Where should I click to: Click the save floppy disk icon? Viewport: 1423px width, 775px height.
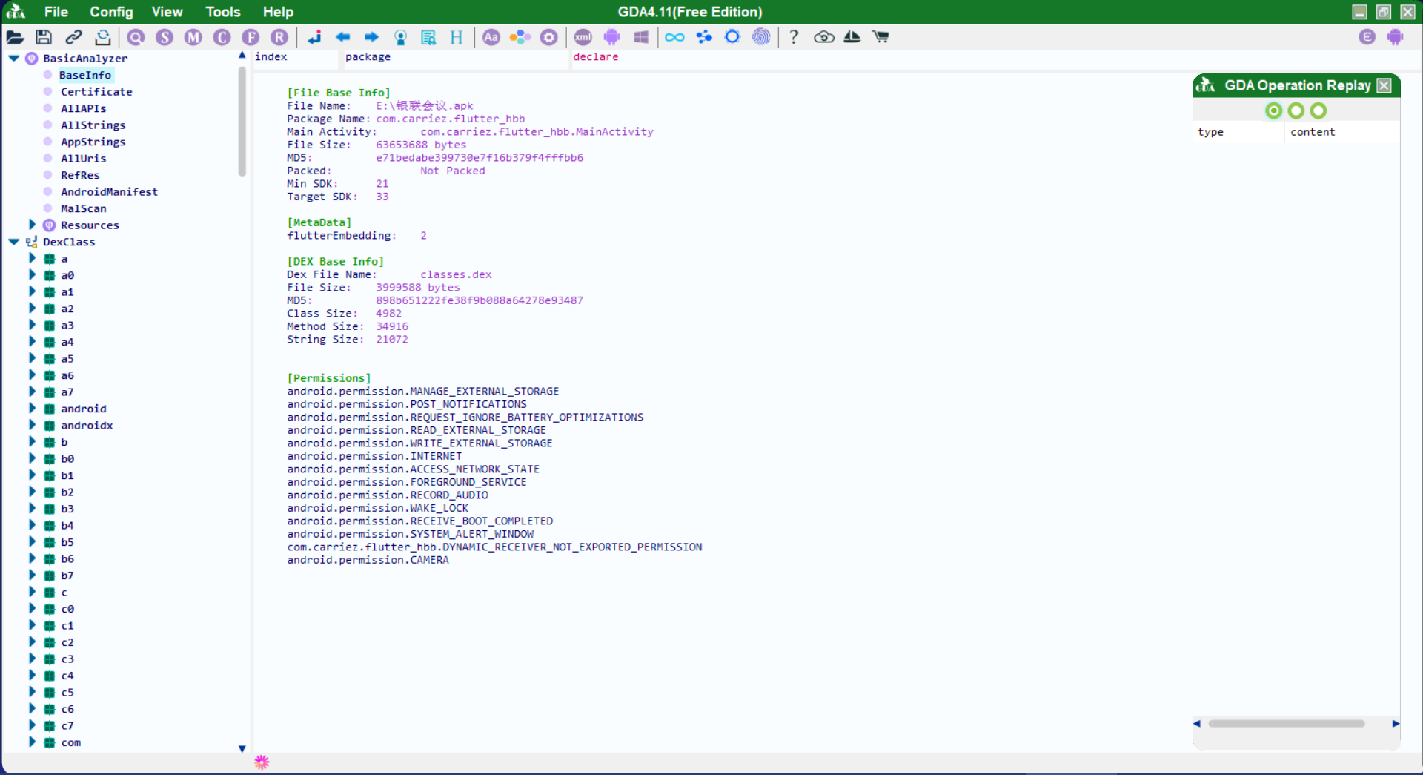click(44, 37)
